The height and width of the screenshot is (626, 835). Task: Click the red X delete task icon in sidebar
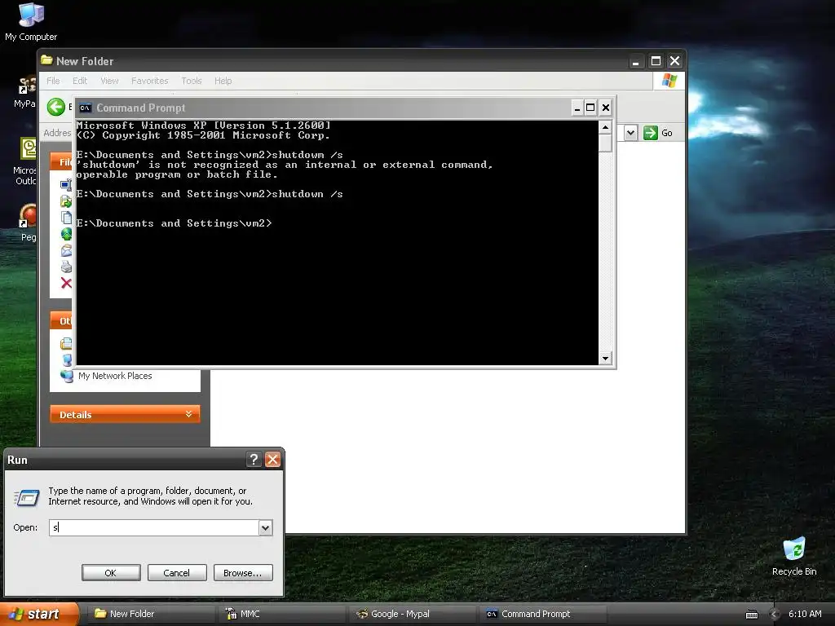66,283
